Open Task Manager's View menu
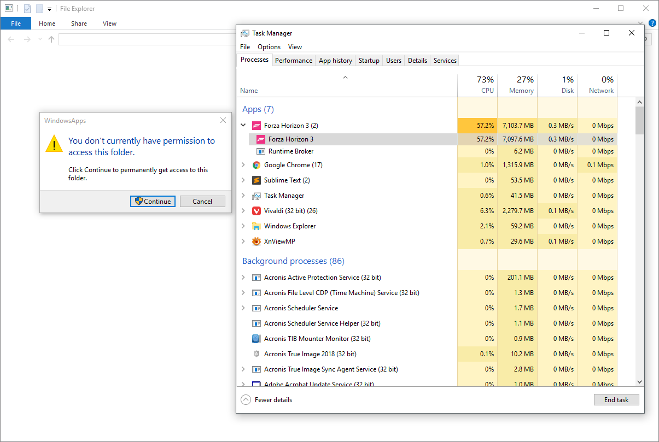 tap(295, 47)
